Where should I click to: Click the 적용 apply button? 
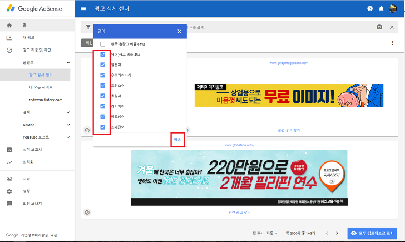click(x=177, y=140)
